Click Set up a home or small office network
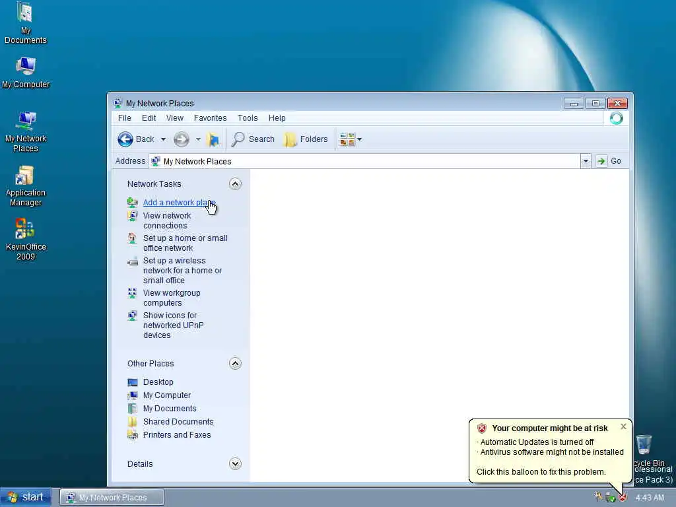Image resolution: width=676 pixels, height=507 pixels. pyautogui.click(x=186, y=243)
